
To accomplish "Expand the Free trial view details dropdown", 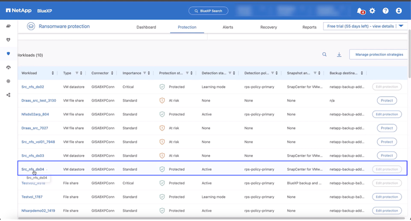I will tap(402, 26).
